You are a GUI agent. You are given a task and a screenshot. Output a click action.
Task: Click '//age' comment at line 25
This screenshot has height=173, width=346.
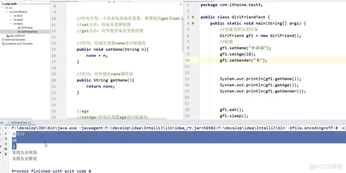coord(83,111)
